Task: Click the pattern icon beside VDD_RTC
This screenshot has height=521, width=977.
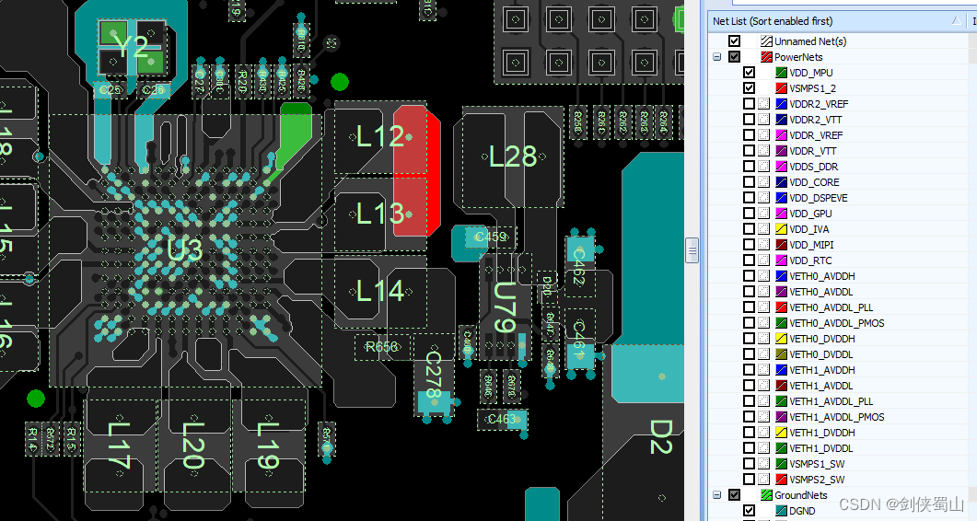Action: pyautogui.click(x=764, y=260)
